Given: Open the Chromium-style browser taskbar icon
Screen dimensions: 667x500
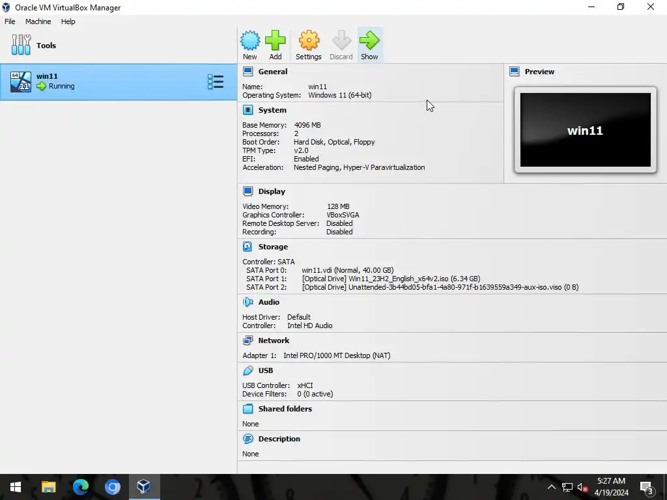Looking at the screenshot, I should 112,487.
